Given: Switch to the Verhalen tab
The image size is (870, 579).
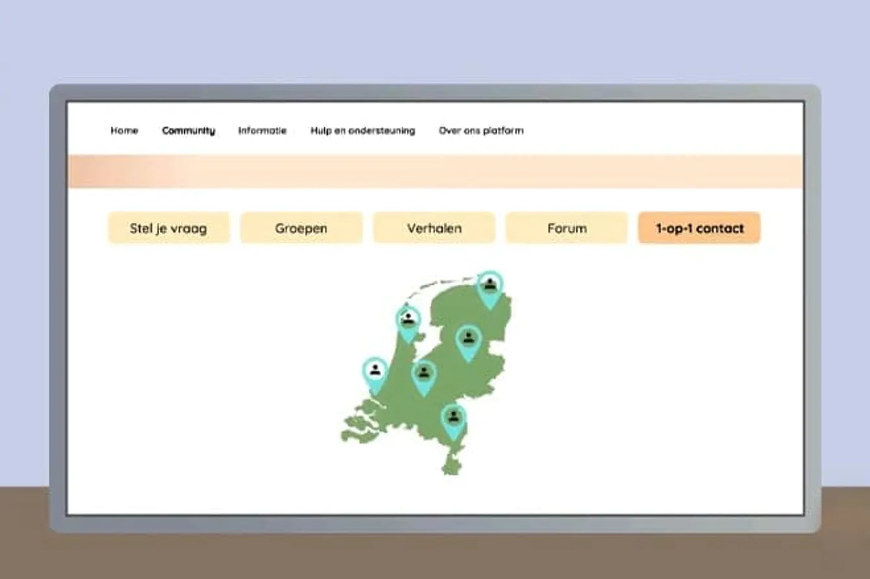Looking at the screenshot, I should click(434, 228).
